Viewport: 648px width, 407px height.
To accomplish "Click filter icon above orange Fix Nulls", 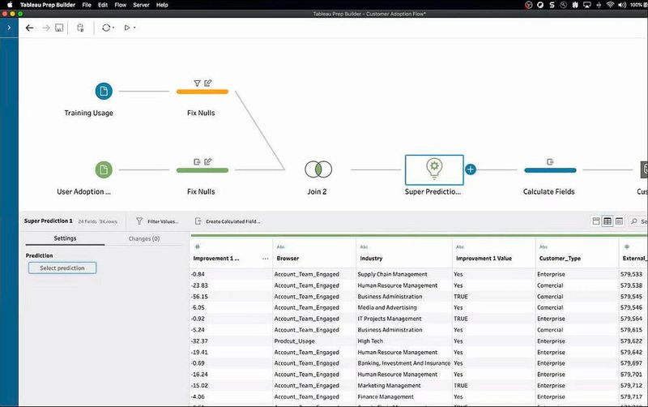I will click(197, 84).
